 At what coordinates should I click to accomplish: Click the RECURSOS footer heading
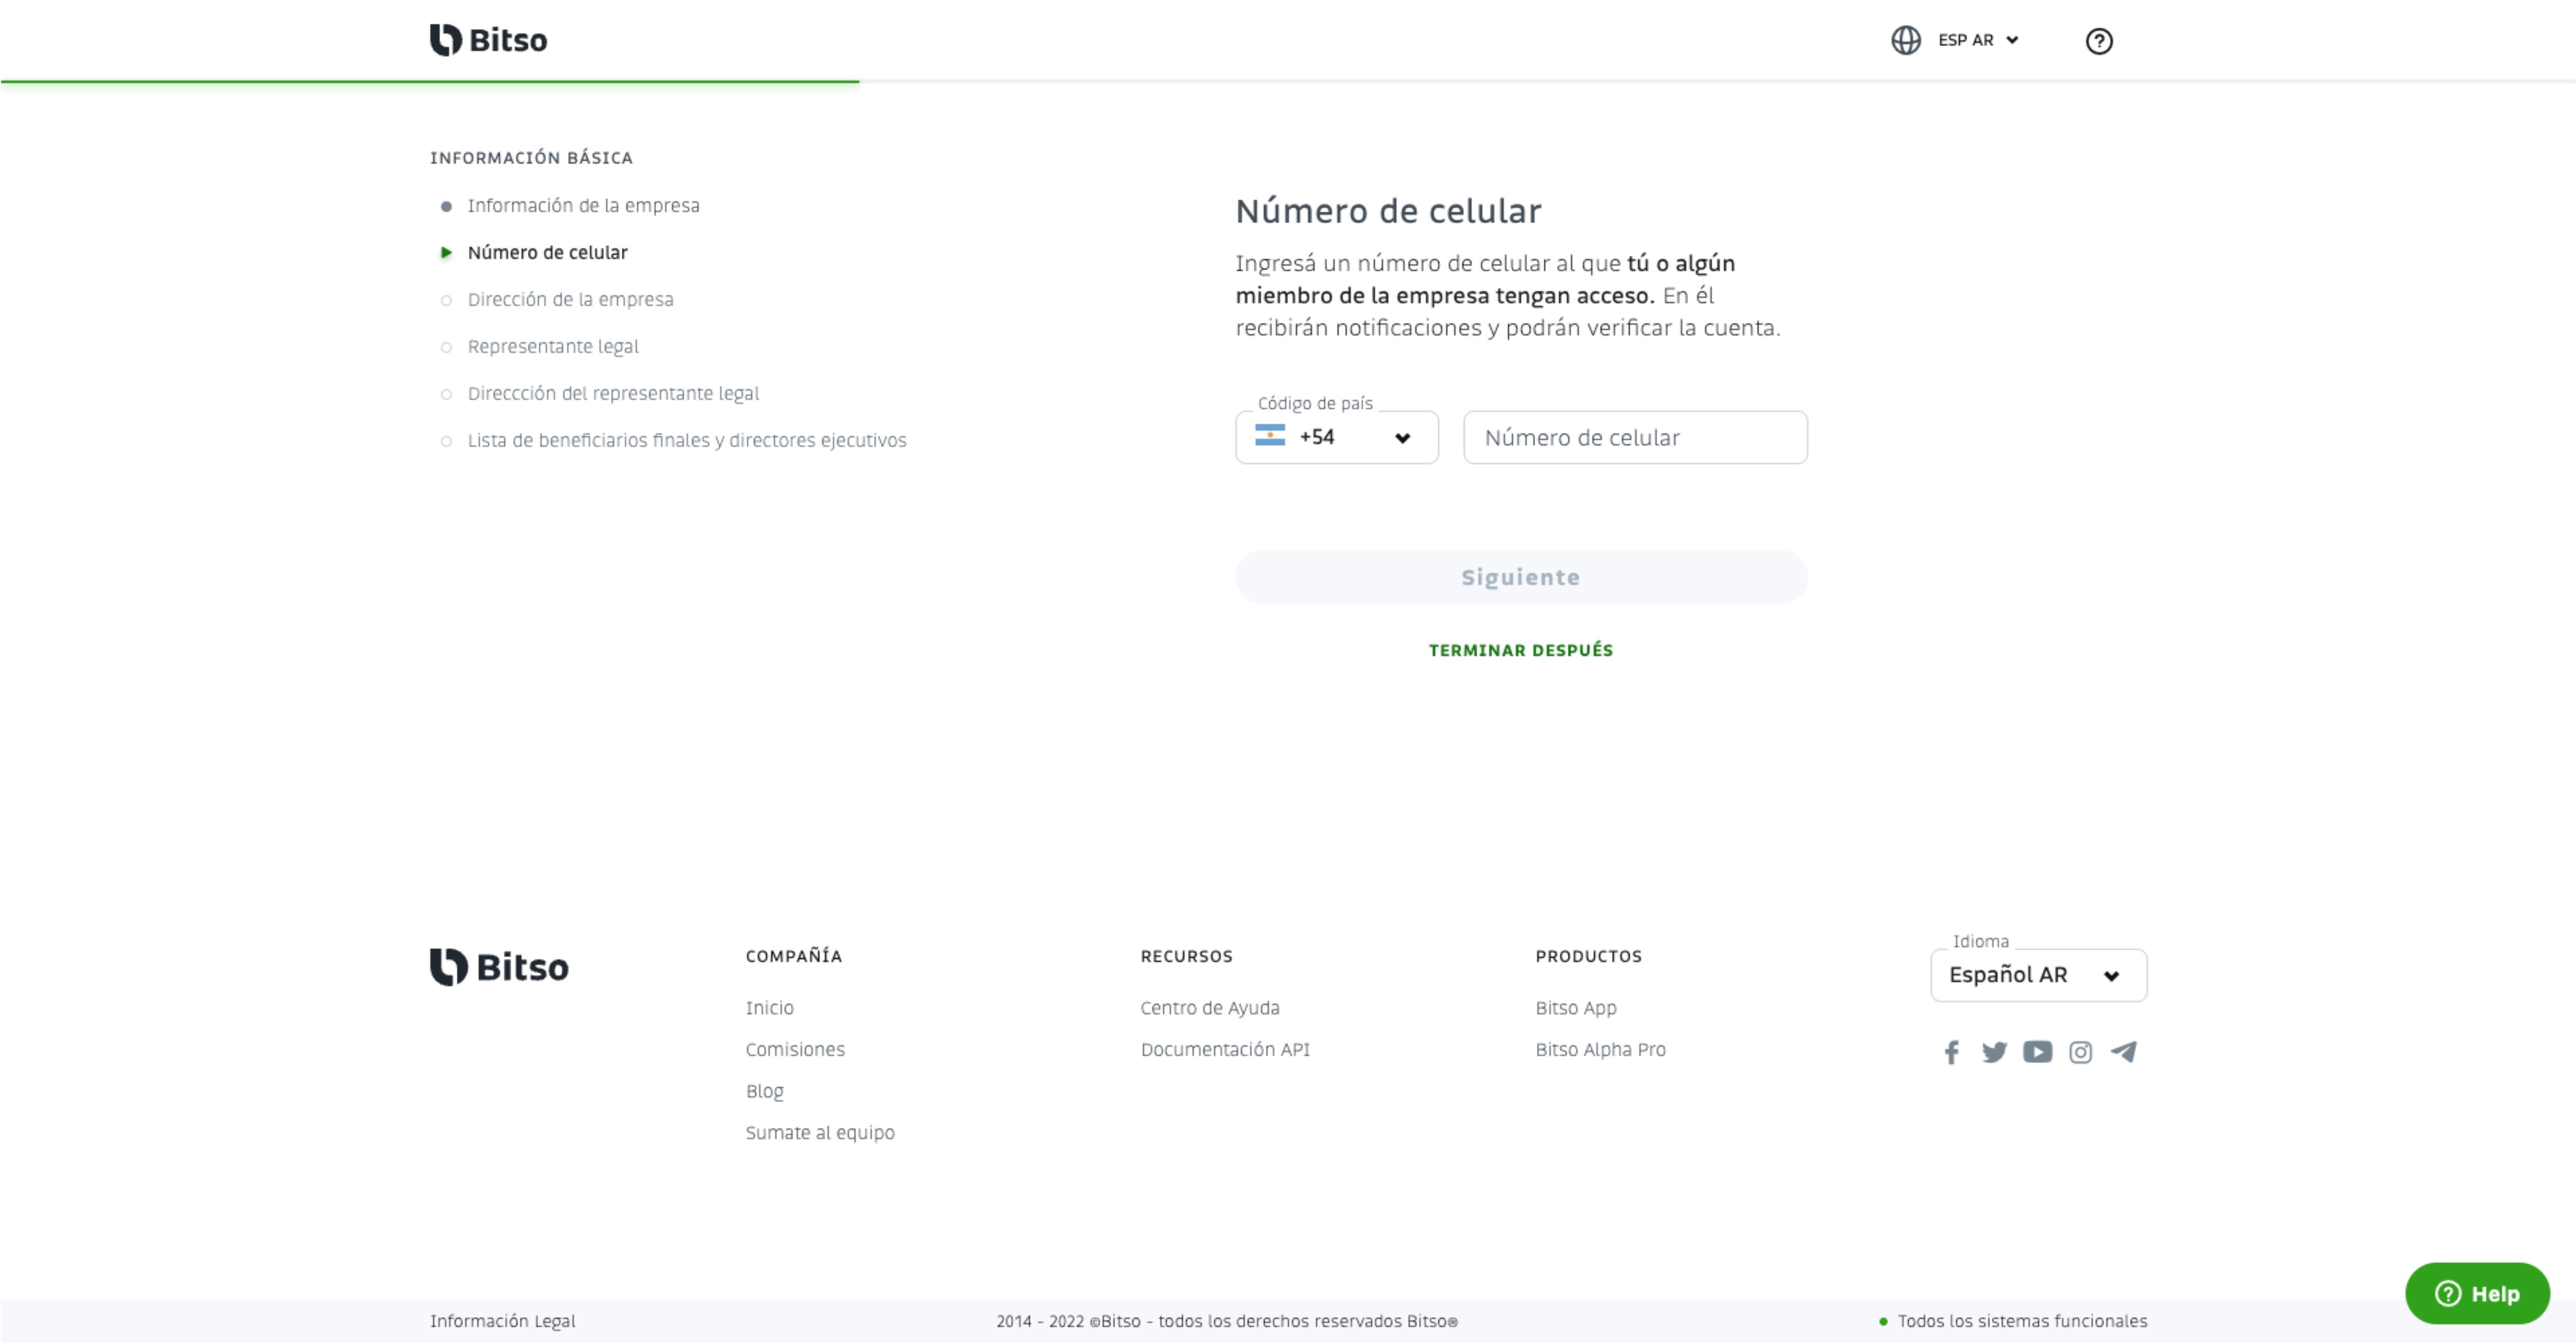1186,956
